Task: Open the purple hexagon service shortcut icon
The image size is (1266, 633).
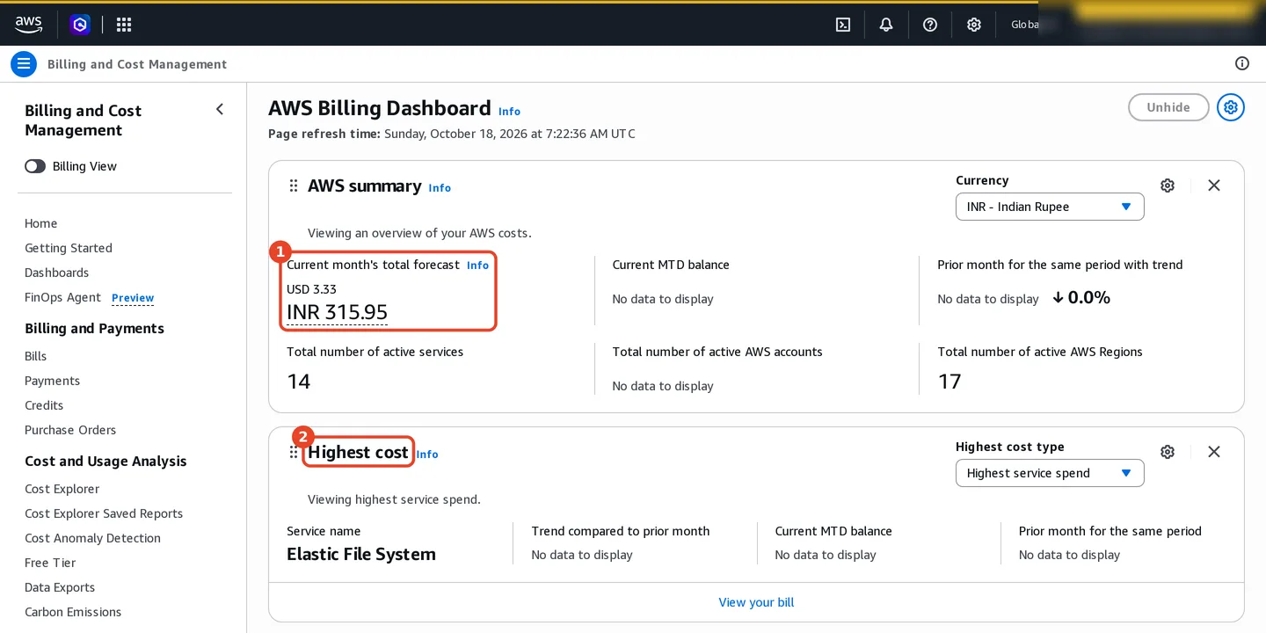Action: pyautogui.click(x=80, y=25)
